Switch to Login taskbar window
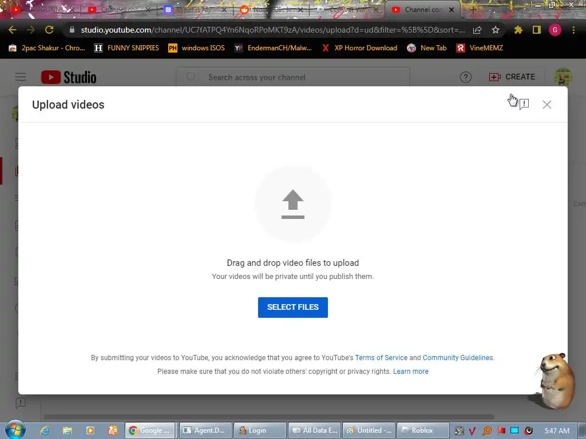 point(260,430)
